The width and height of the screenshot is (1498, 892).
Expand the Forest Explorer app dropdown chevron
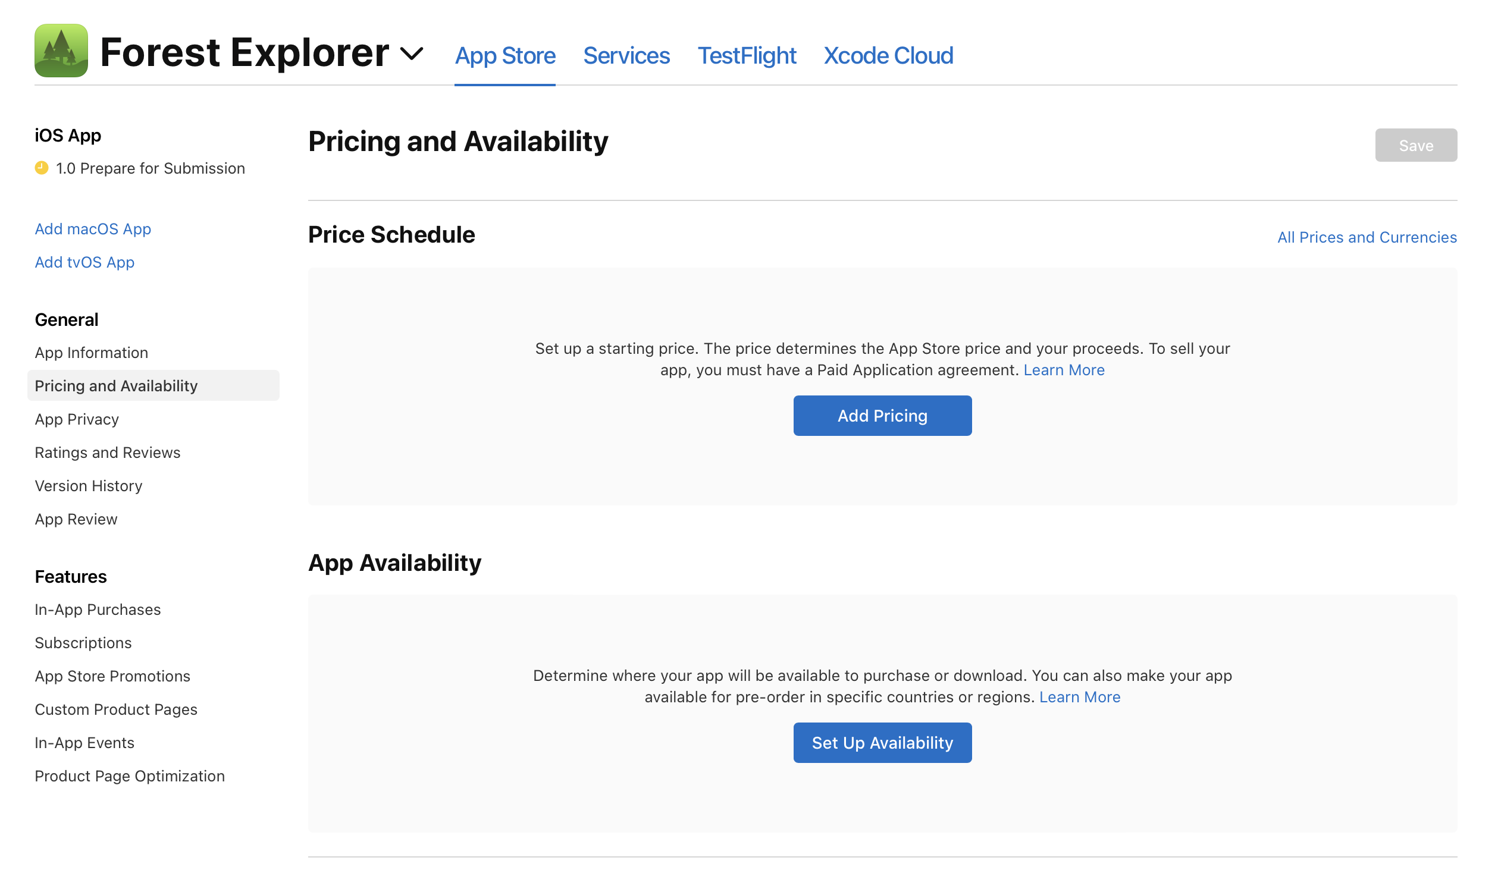click(411, 54)
